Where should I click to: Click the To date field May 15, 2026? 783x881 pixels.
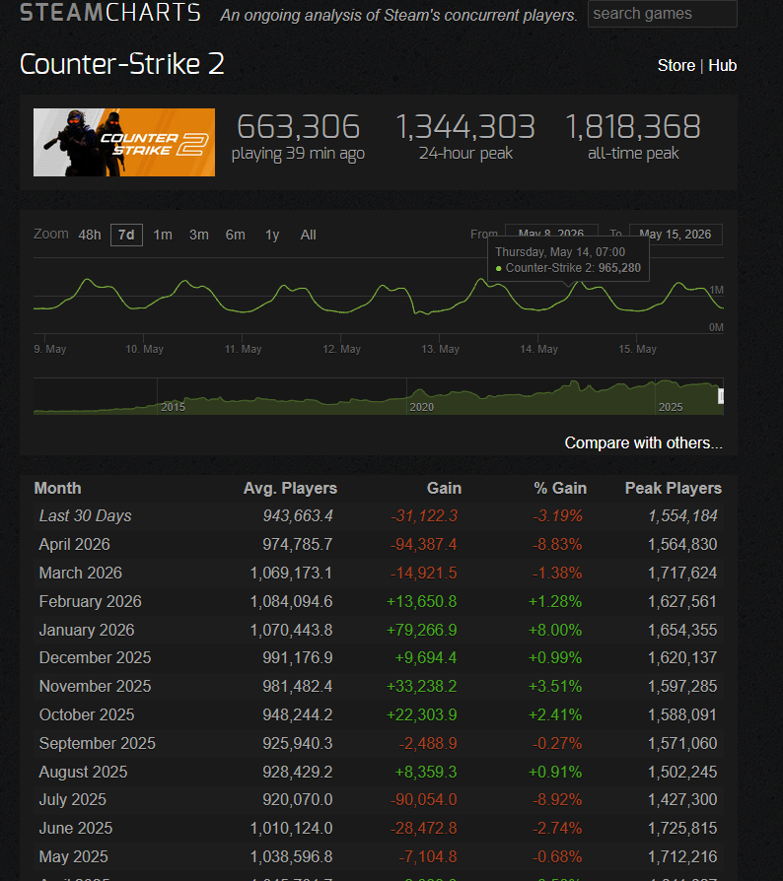676,235
